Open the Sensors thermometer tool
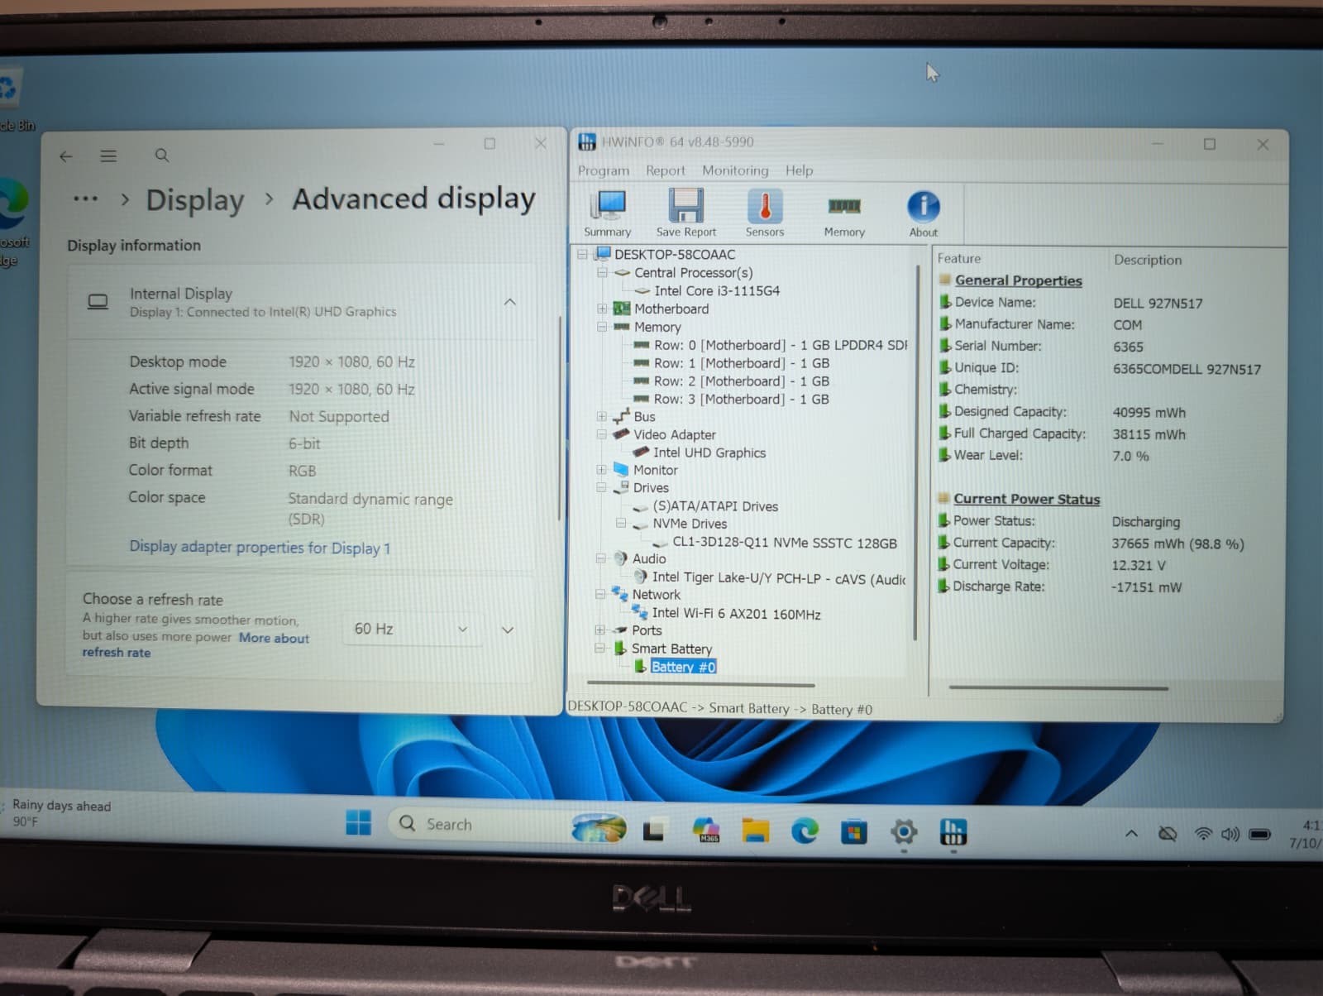Image resolution: width=1323 pixels, height=996 pixels. [x=765, y=213]
